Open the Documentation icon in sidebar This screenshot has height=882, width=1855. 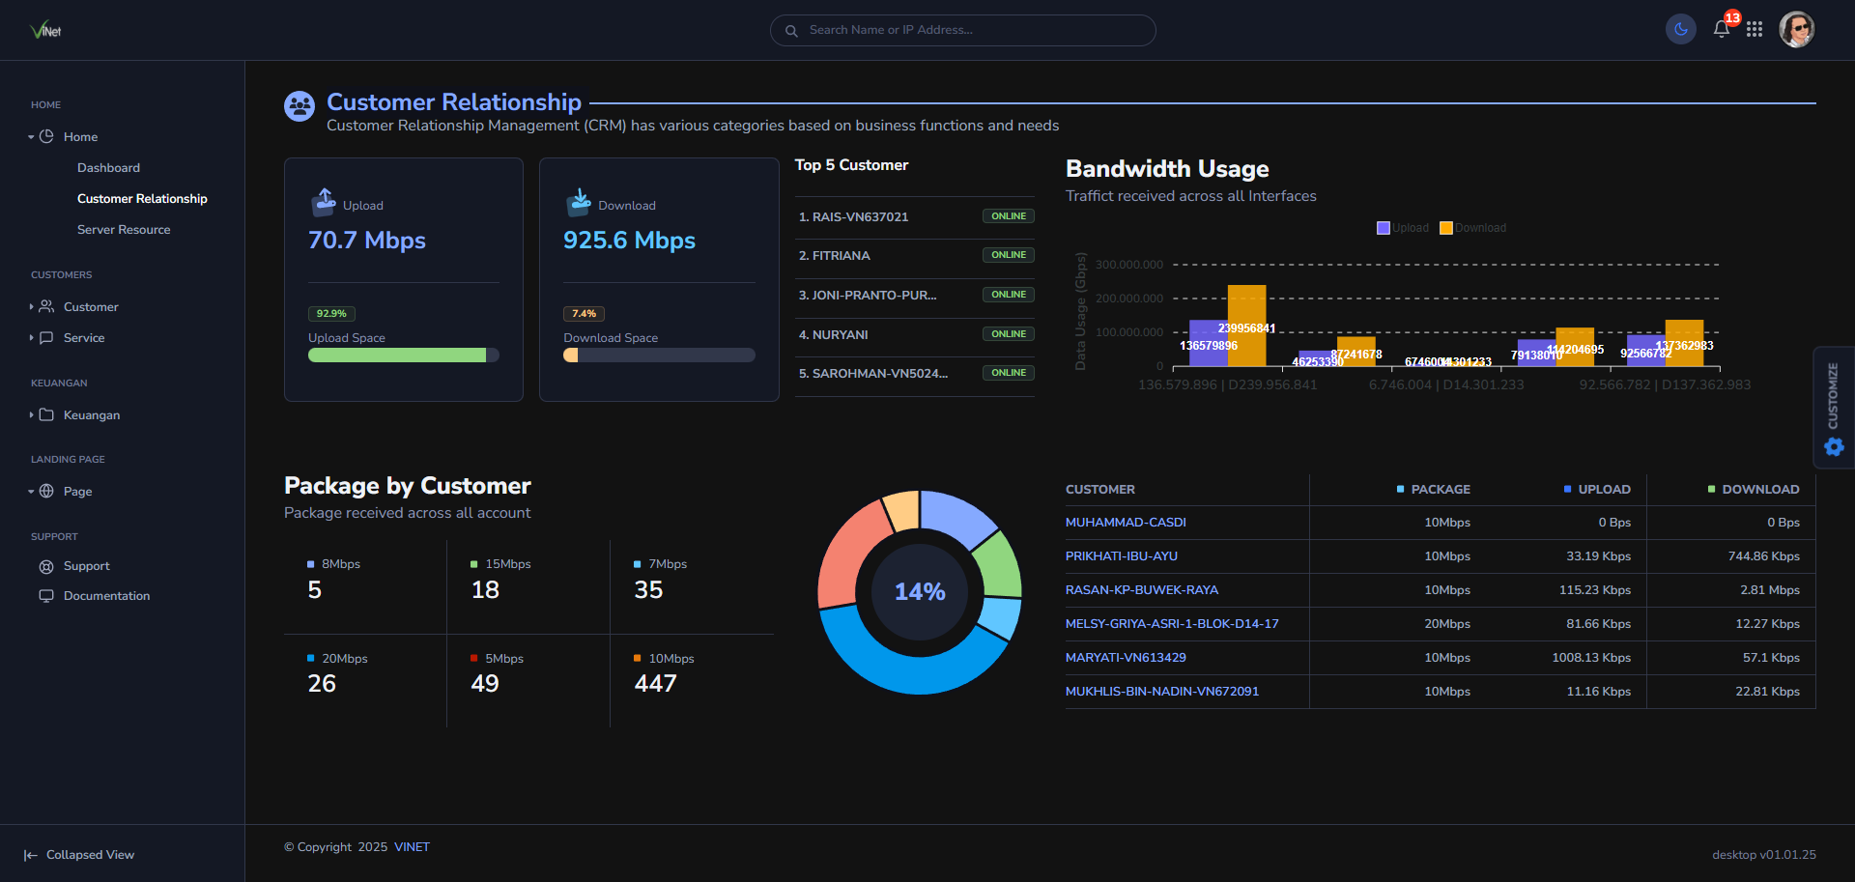pyautogui.click(x=45, y=596)
